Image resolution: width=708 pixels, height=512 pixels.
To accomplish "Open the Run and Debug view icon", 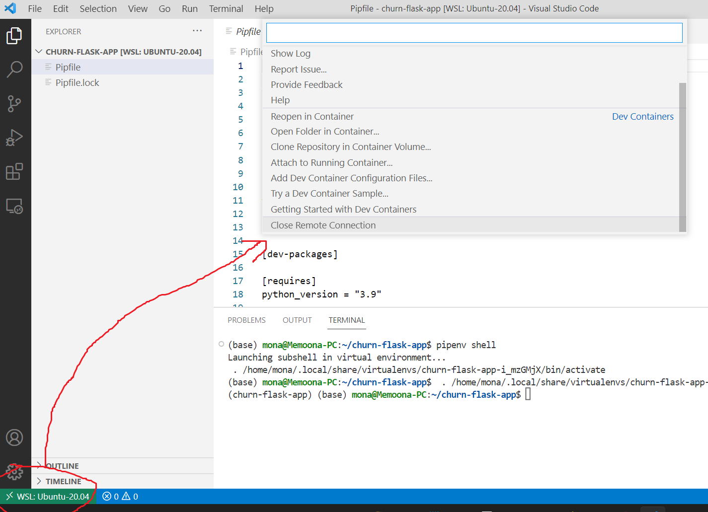I will click(x=14, y=138).
